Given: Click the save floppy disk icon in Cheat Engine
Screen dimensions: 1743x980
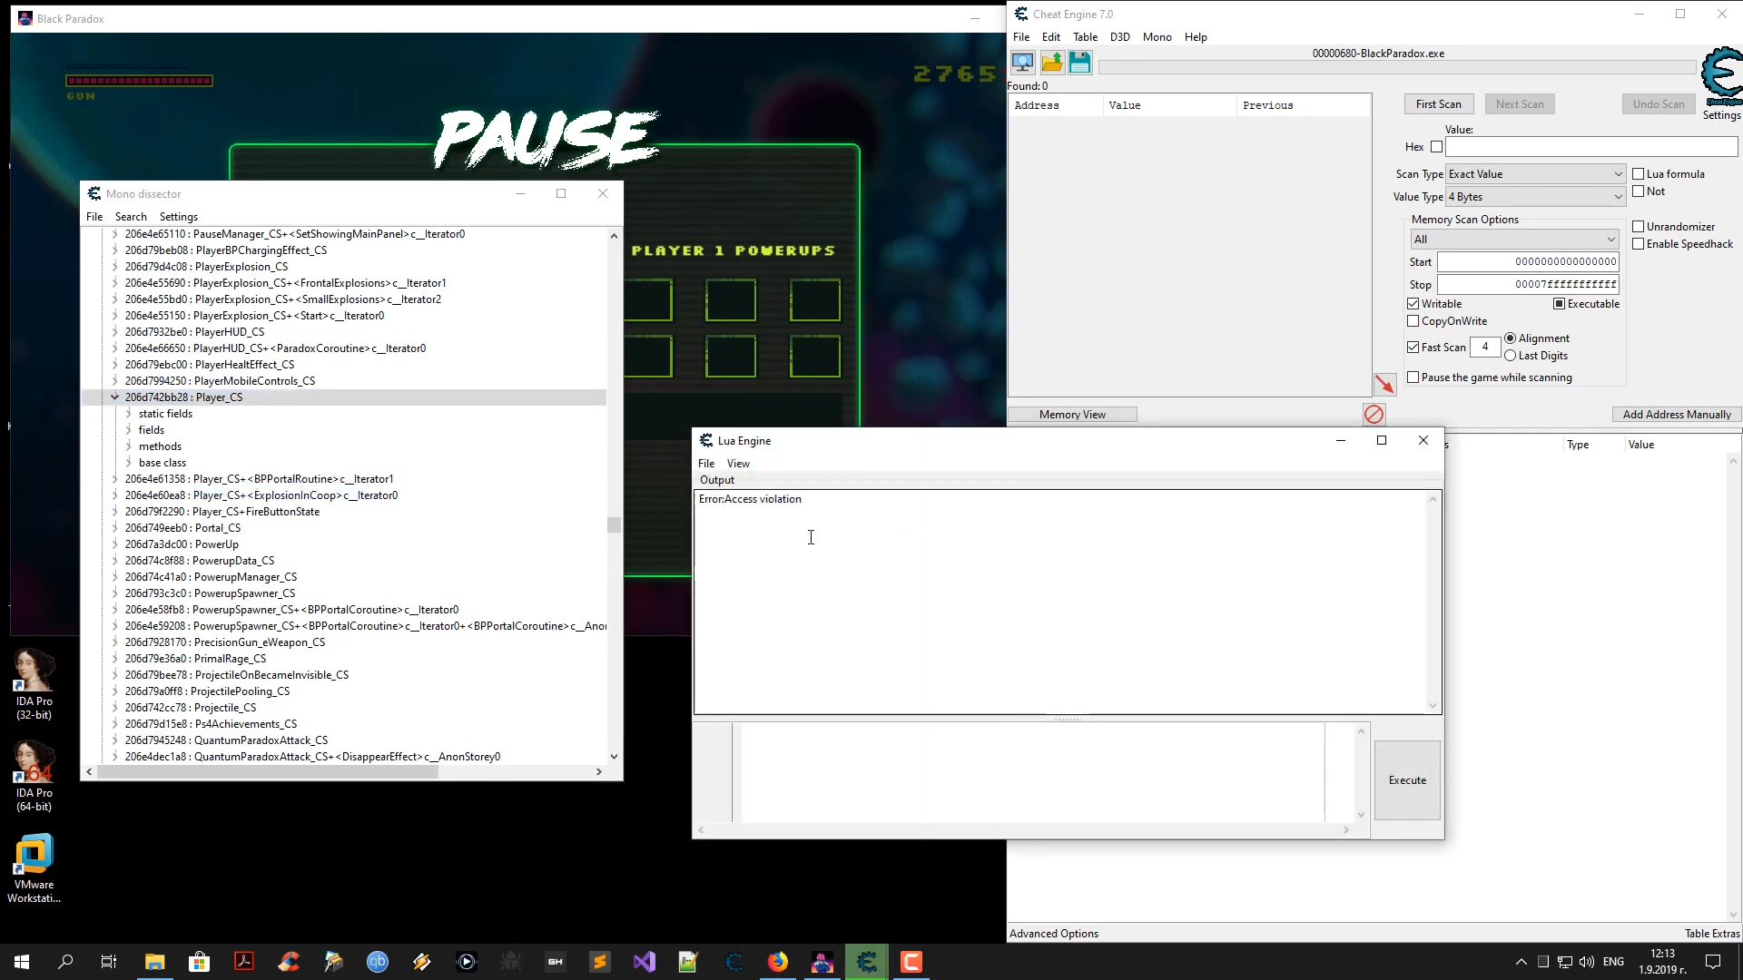Looking at the screenshot, I should point(1079,63).
